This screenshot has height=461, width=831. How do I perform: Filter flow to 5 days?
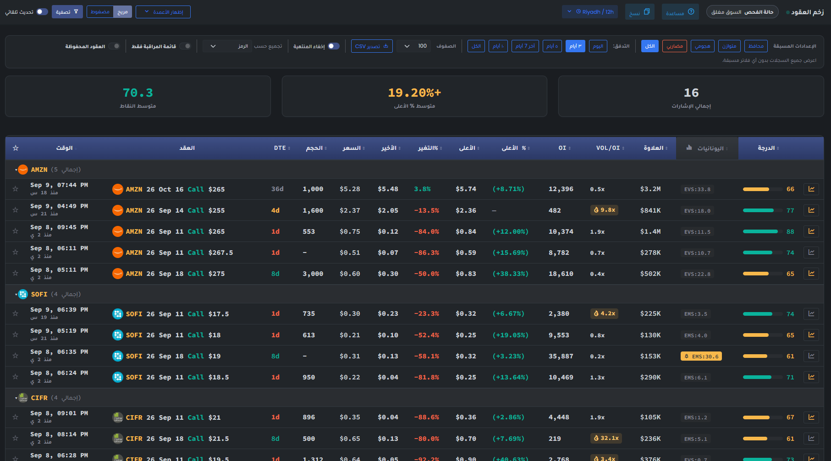pos(552,46)
